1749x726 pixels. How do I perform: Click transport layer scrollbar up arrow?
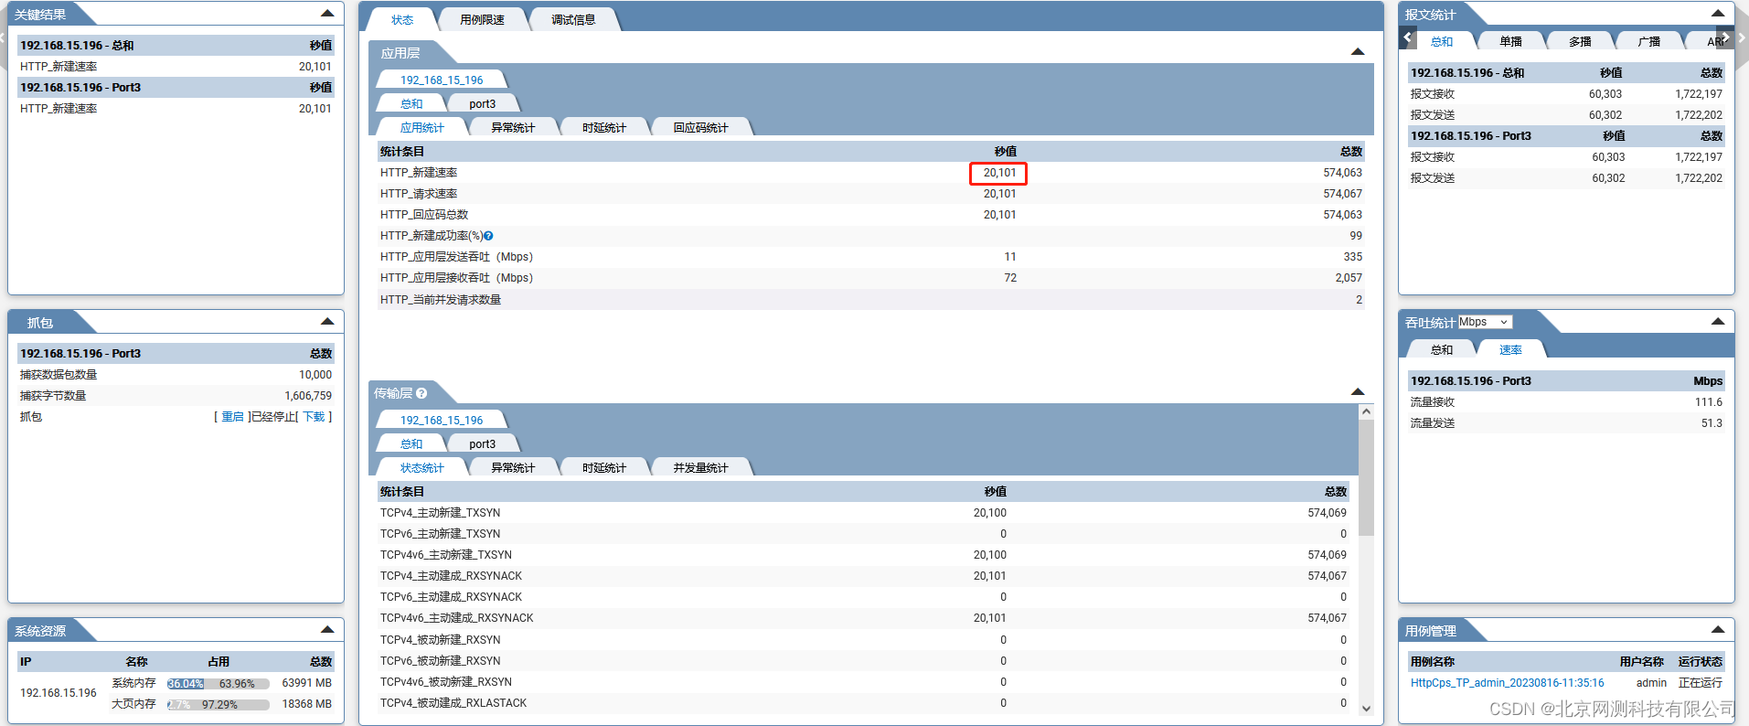tap(1366, 411)
